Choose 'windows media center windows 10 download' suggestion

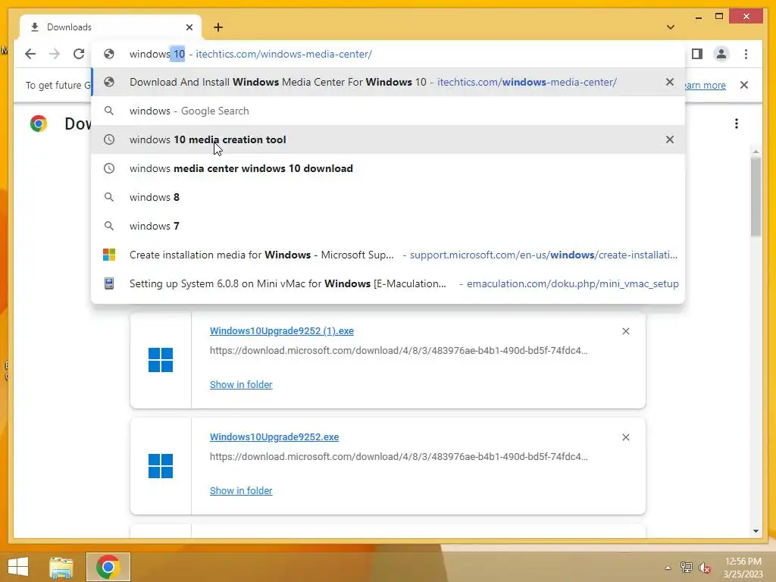point(388,168)
